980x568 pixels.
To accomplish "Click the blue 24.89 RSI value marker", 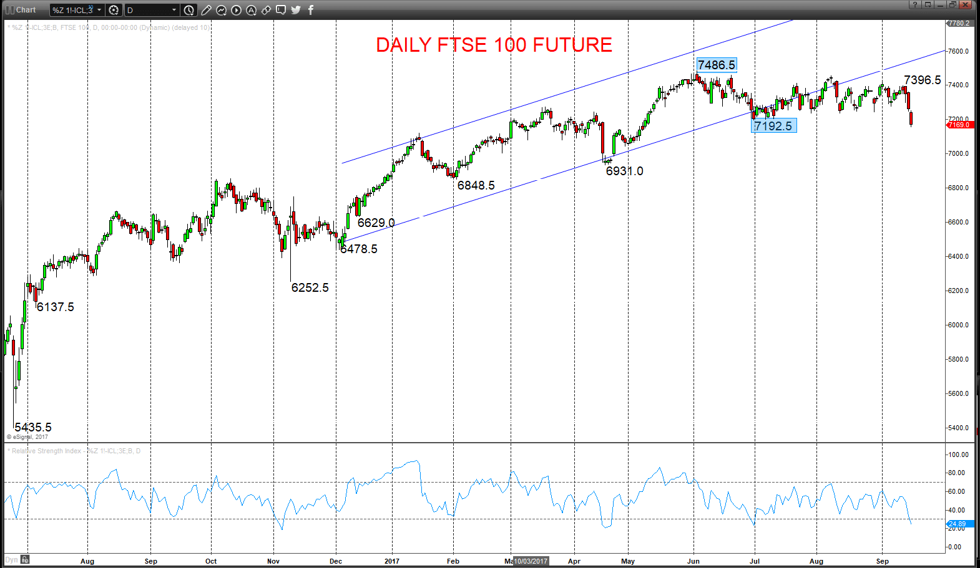I will click(x=960, y=524).
